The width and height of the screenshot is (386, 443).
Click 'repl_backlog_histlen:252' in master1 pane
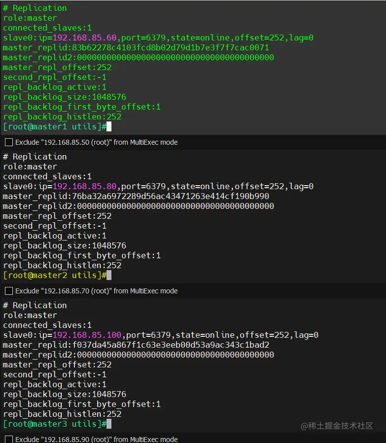[x=62, y=117]
